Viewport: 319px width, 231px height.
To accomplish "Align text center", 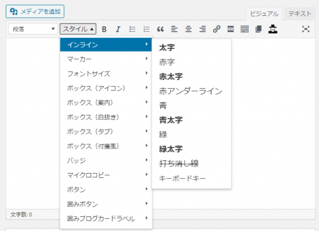I will pyautogui.click(x=188, y=29).
